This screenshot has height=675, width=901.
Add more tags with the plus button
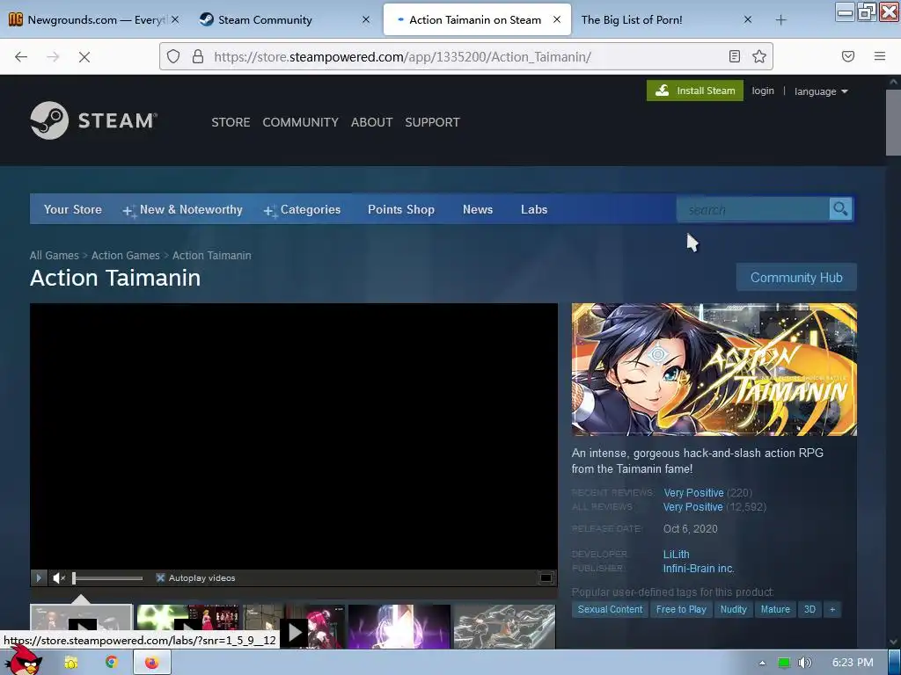(x=832, y=610)
